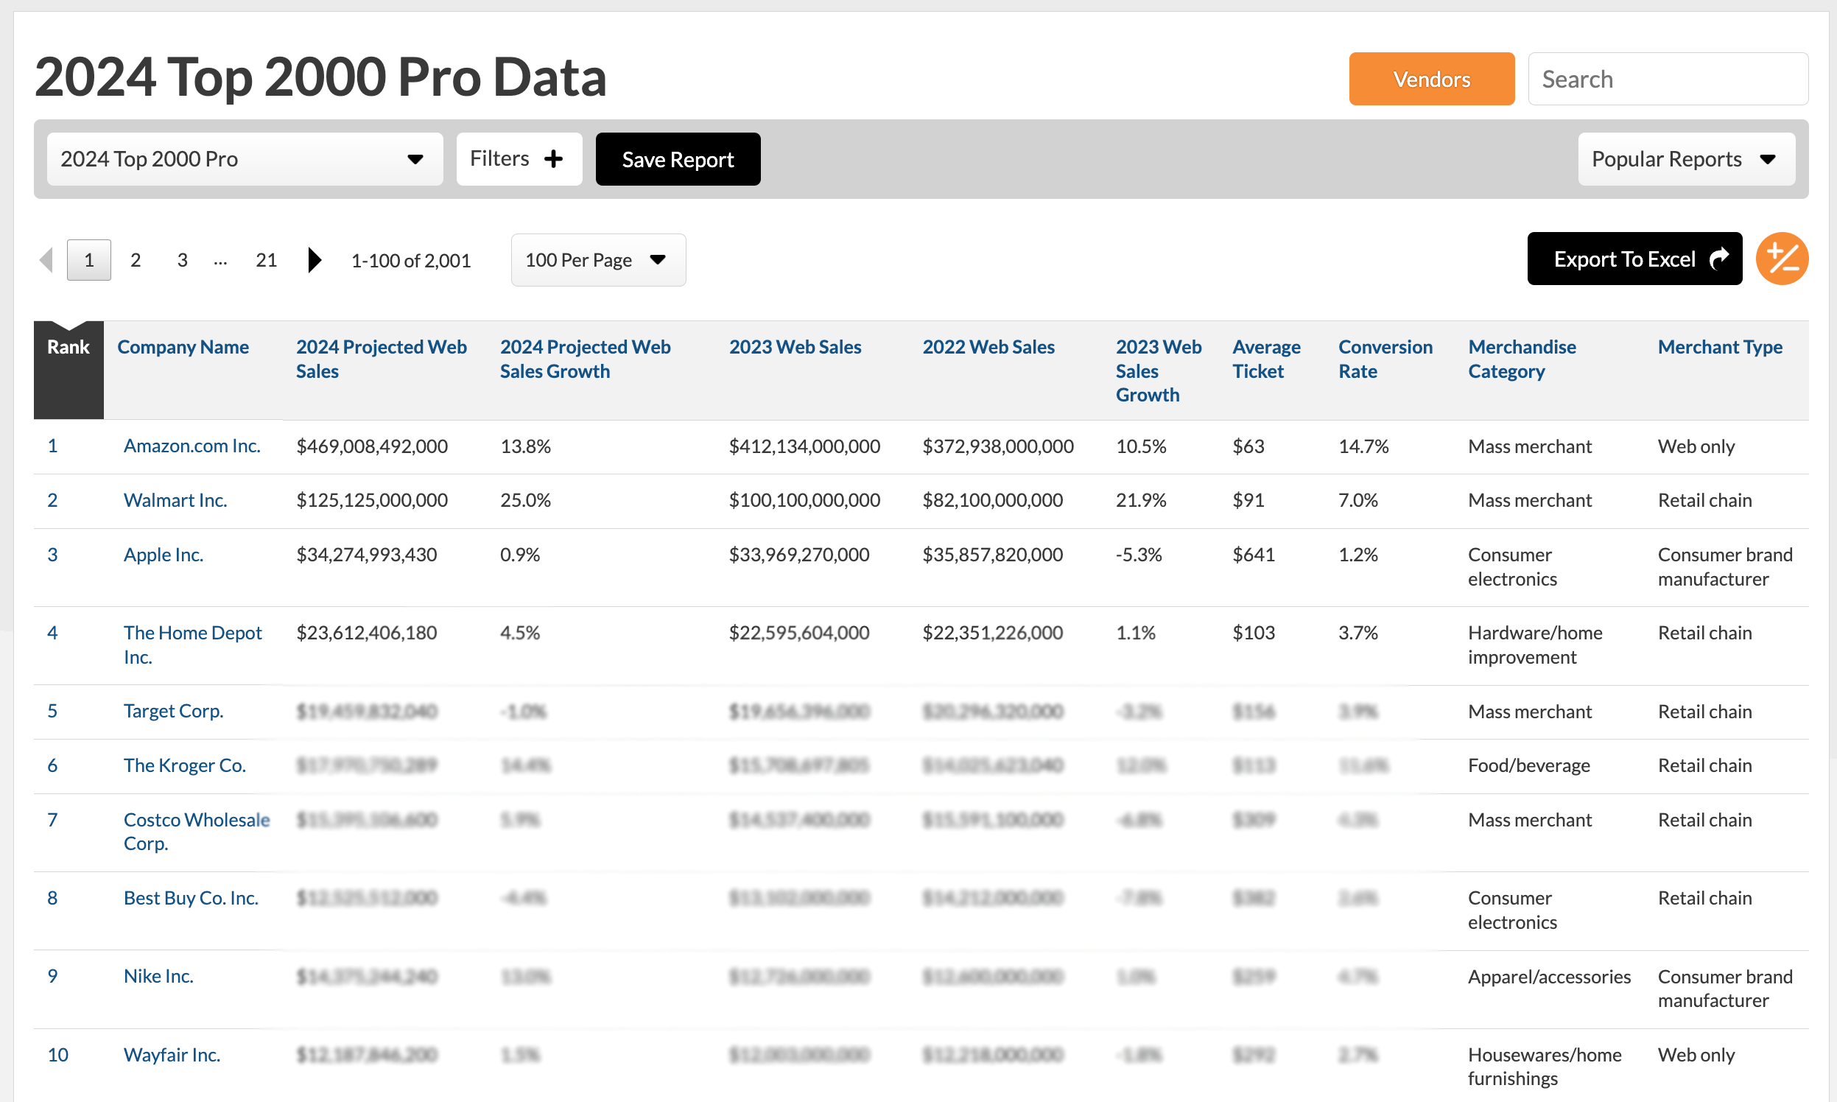Sort by Average Ticket column
Viewport: 1837px width, 1102px height.
(x=1266, y=359)
